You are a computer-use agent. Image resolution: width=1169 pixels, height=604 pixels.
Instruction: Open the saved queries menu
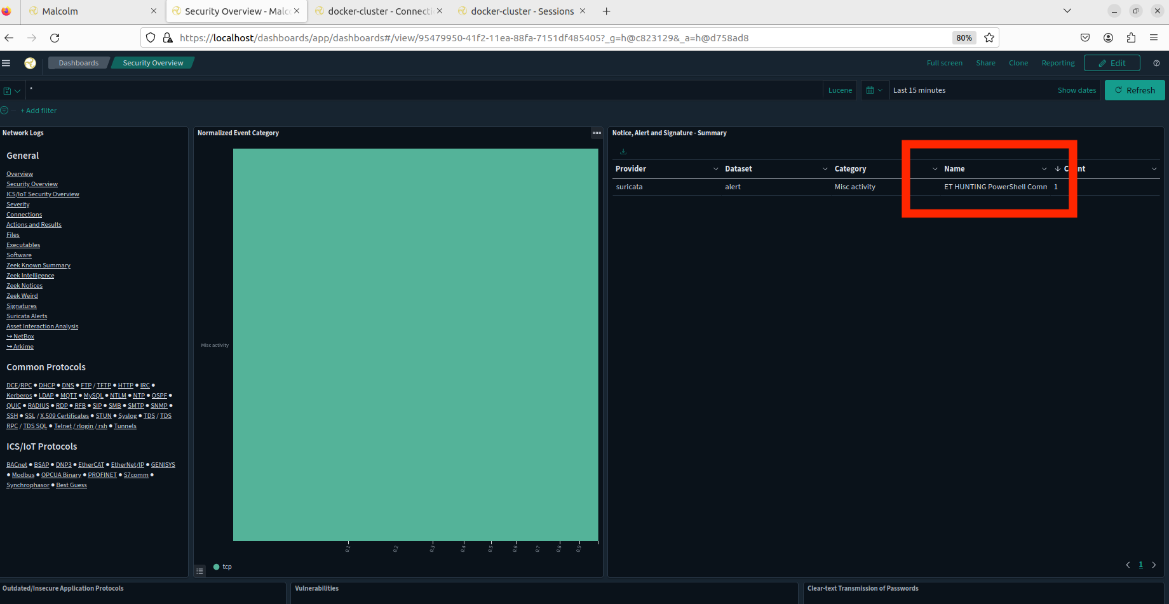[x=11, y=91]
